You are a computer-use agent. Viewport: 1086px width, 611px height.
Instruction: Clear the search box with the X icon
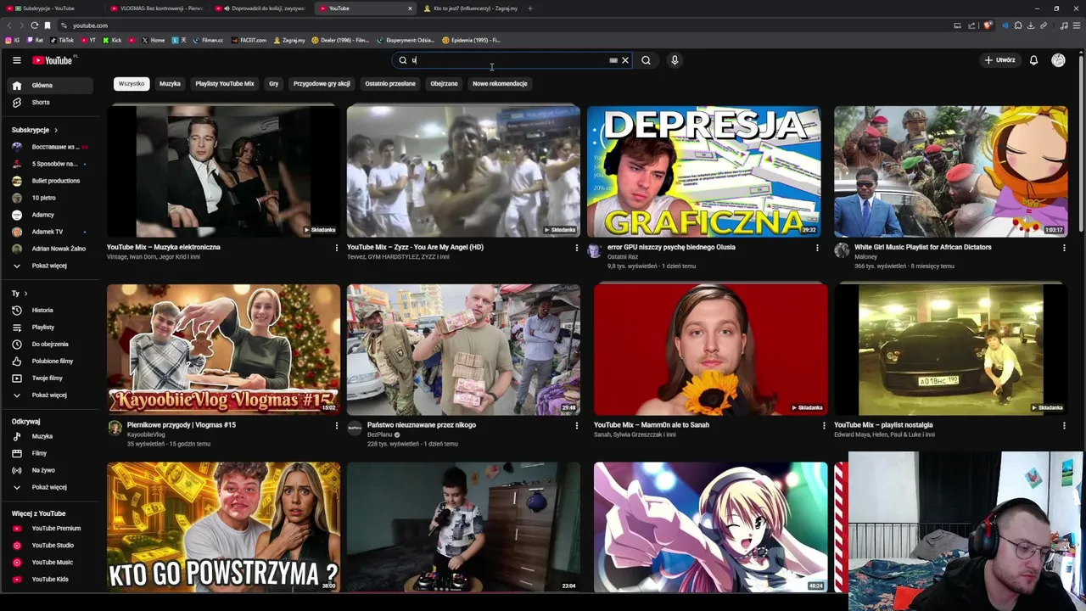pyautogui.click(x=625, y=60)
